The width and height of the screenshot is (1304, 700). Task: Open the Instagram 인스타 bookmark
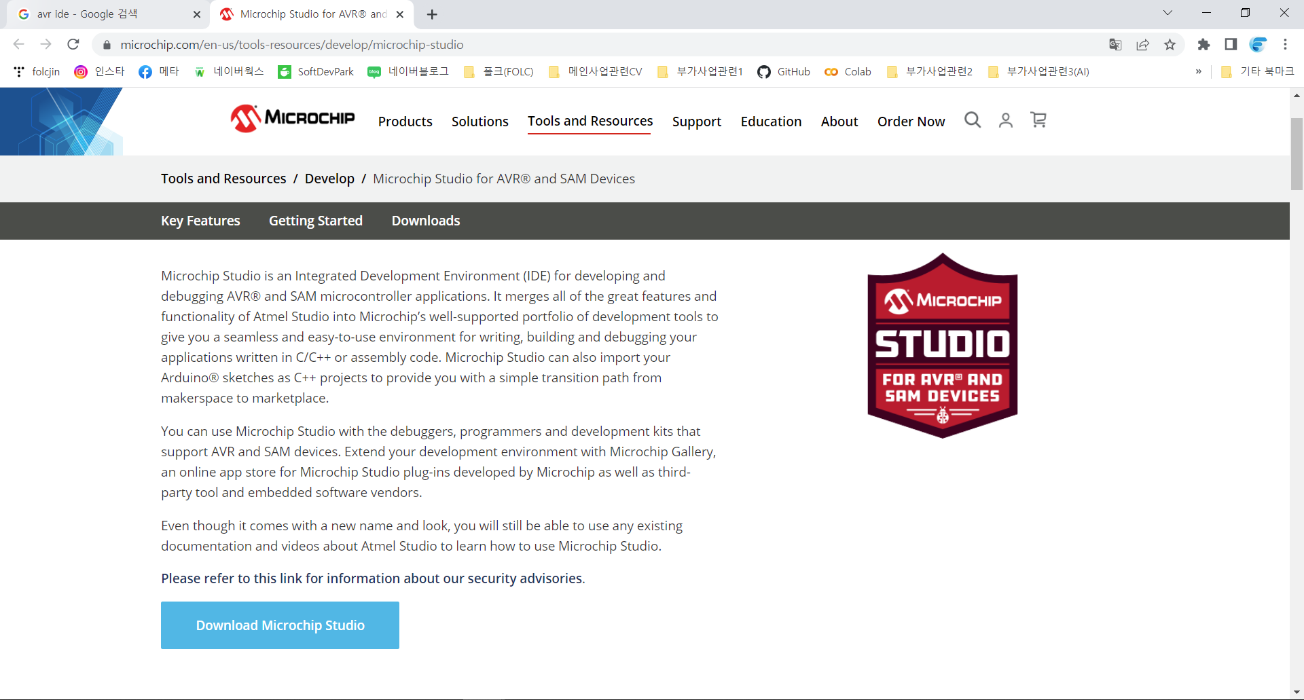[x=100, y=71]
